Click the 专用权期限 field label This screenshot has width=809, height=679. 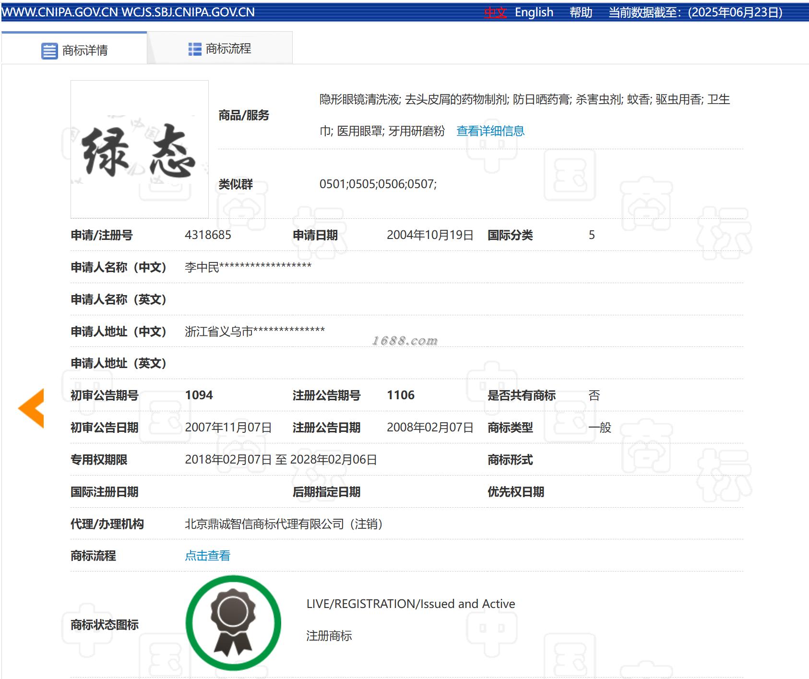pyautogui.click(x=99, y=460)
